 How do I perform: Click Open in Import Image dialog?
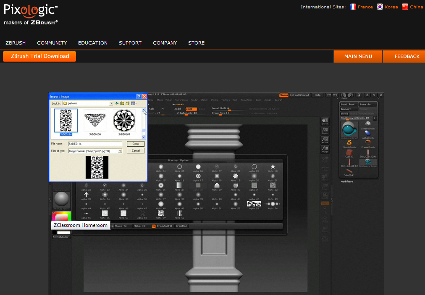(136, 144)
